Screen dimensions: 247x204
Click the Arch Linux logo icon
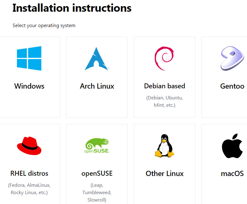click(97, 58)
